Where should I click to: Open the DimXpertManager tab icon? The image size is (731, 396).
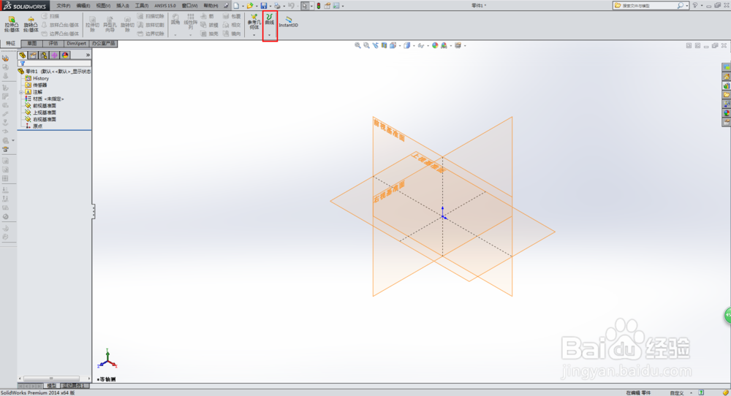pos(55,55)
